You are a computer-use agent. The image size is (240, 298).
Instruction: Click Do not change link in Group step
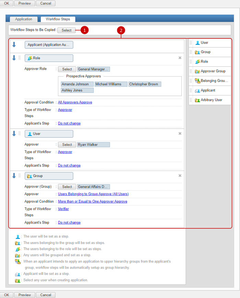click(69, 222)
